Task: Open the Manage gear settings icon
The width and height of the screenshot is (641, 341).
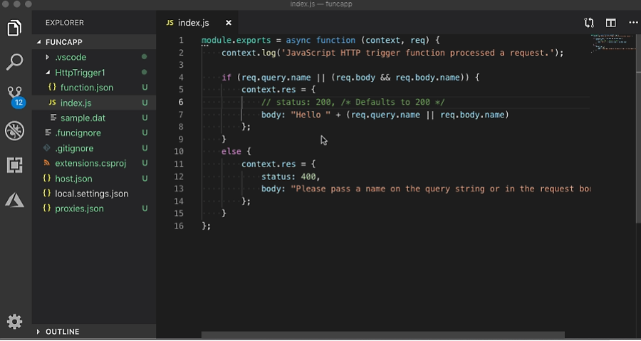Action: pos(14,321)
